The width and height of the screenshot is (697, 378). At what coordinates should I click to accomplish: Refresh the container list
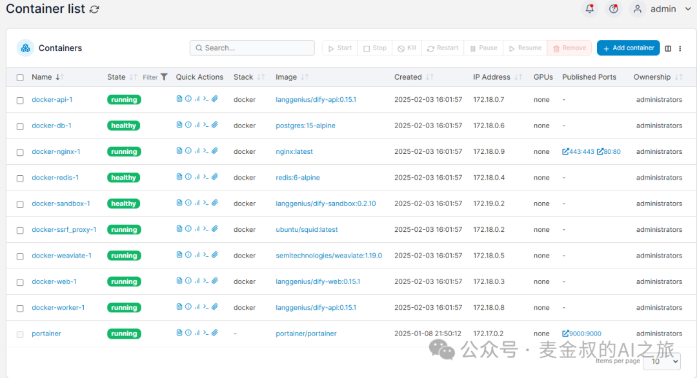pos(95,9)
